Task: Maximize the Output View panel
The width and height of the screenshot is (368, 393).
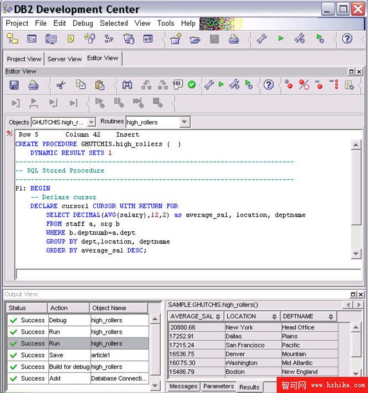Action: coord(353,294)
